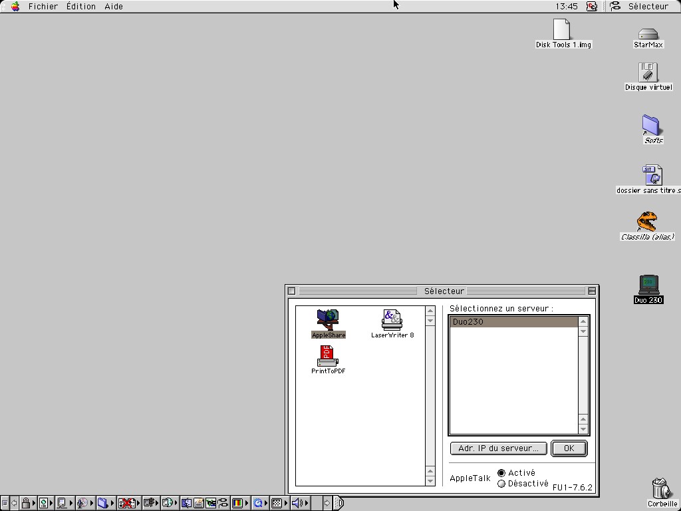Click the FU1-7.6.2 version text
The image size is (681, 511).
[x=572, y=488]
